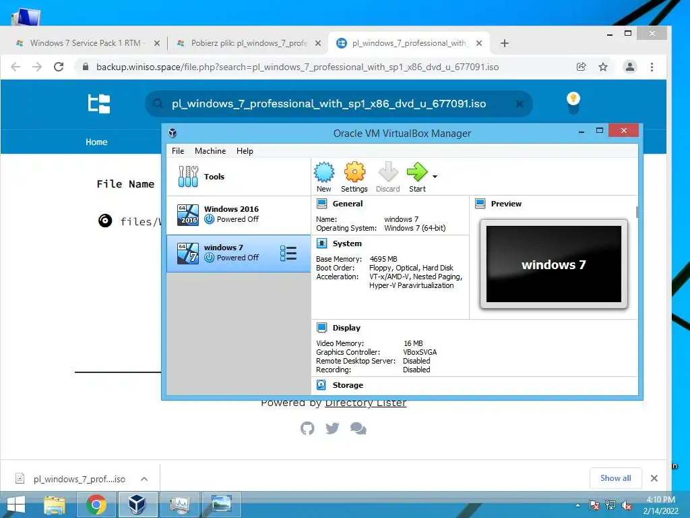The image size is (690, 518).
Task: Open the GitHub icon link
Action: click(x=307, y=428)
